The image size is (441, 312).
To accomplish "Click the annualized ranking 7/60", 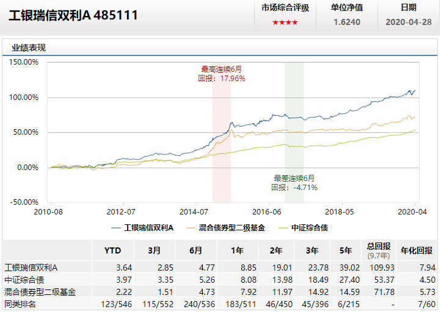I will click(x=427, y=305).
